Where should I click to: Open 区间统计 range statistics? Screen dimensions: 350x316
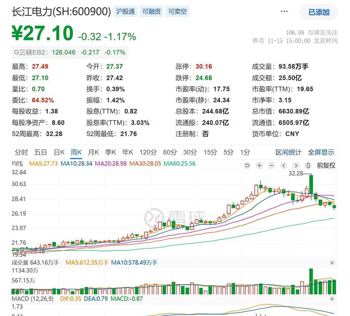tap(288, 152)
